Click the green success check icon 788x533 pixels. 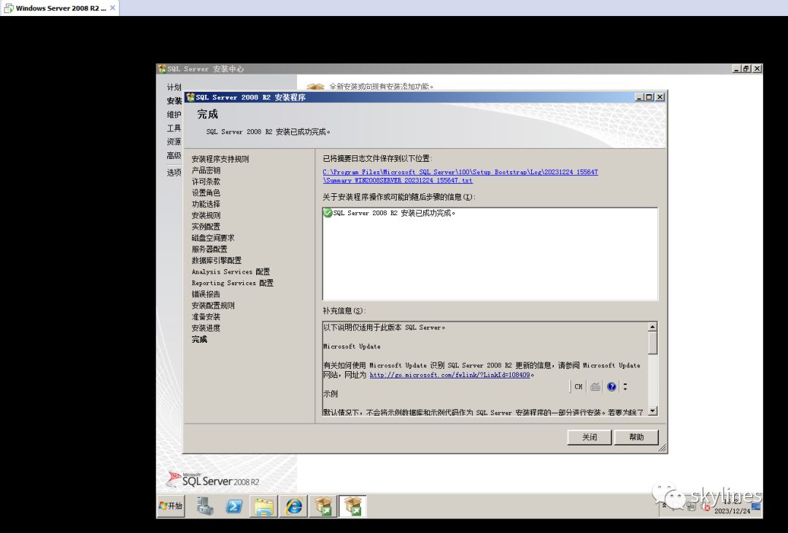[328, 213]
